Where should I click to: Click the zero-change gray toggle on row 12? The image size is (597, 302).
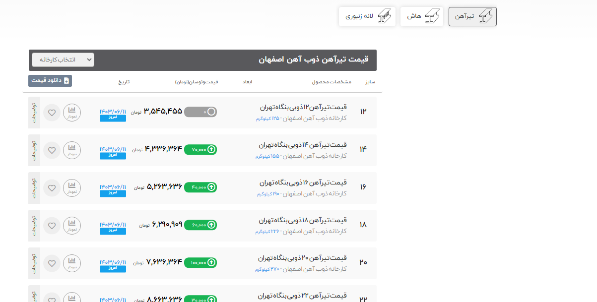[200, 112]
